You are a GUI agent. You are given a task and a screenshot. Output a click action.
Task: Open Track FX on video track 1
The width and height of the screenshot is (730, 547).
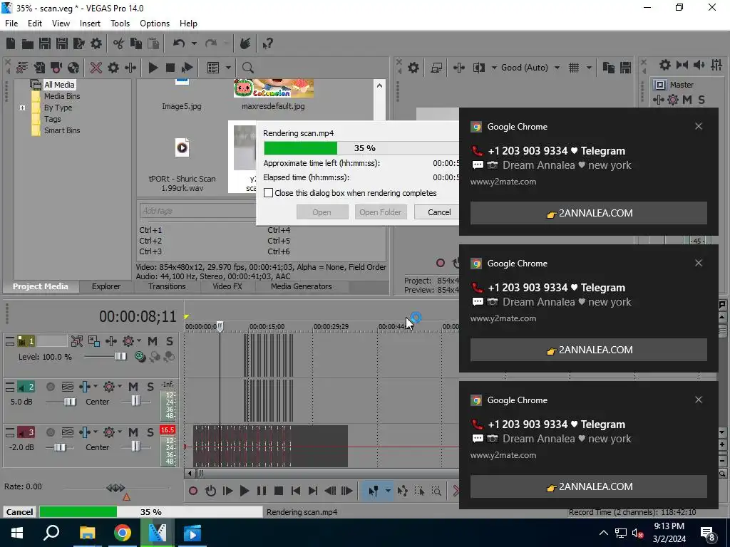point(128,341)
